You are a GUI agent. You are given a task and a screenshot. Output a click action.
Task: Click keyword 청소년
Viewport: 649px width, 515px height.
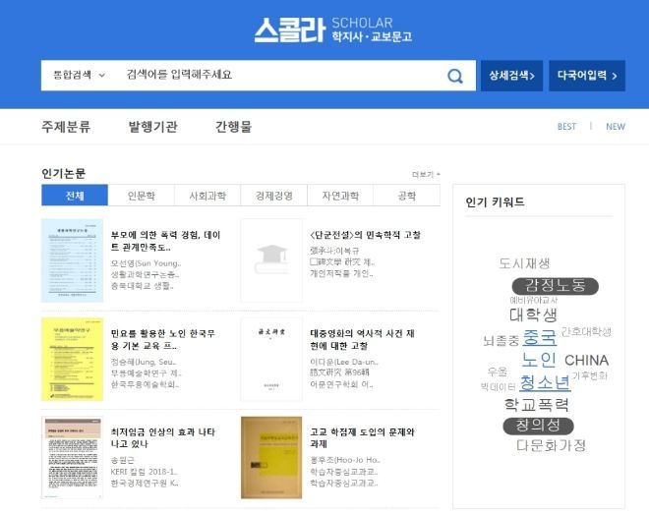(x=545, y=382)
